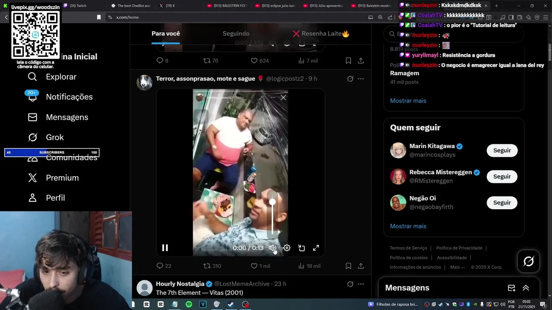Image resolution: width=552 pixels, height=310 pixels.
Task: Toggle the browser sidebar panel icon
Action: tap(511, 17)
